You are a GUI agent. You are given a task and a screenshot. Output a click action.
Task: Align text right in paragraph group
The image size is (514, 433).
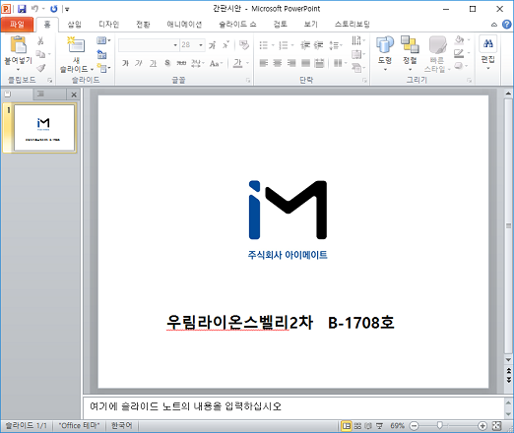[291, 63]
